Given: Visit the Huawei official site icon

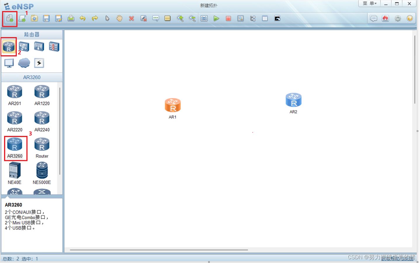Looking at the screenshot, I should click(386, 18).
